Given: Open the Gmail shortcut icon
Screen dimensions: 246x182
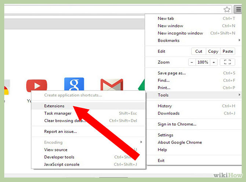Looking at the screenshot, I should tap(112, 85).
